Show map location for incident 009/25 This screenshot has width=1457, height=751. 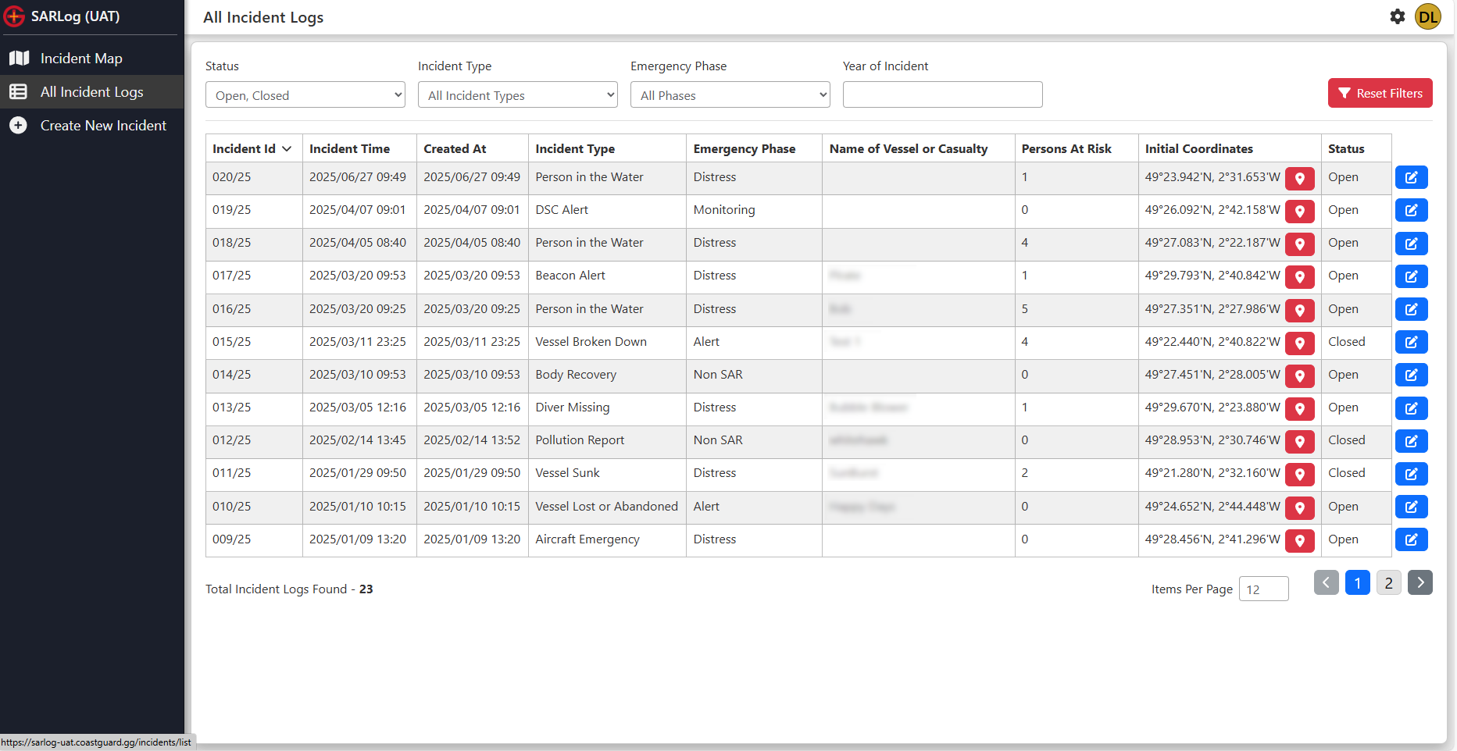1299,540
